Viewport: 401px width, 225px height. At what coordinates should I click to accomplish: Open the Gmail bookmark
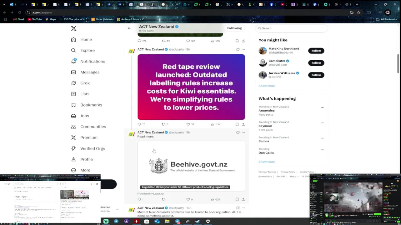point(19,19)
